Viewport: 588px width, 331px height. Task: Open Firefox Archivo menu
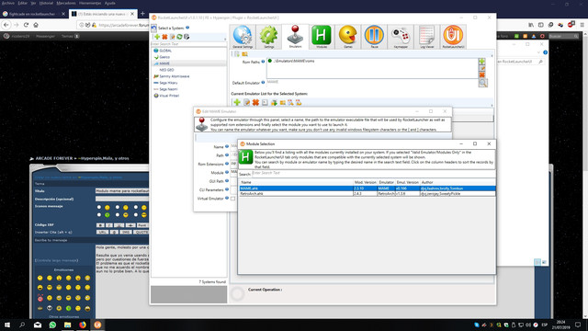pyautogui.click(x=8, y=3)
